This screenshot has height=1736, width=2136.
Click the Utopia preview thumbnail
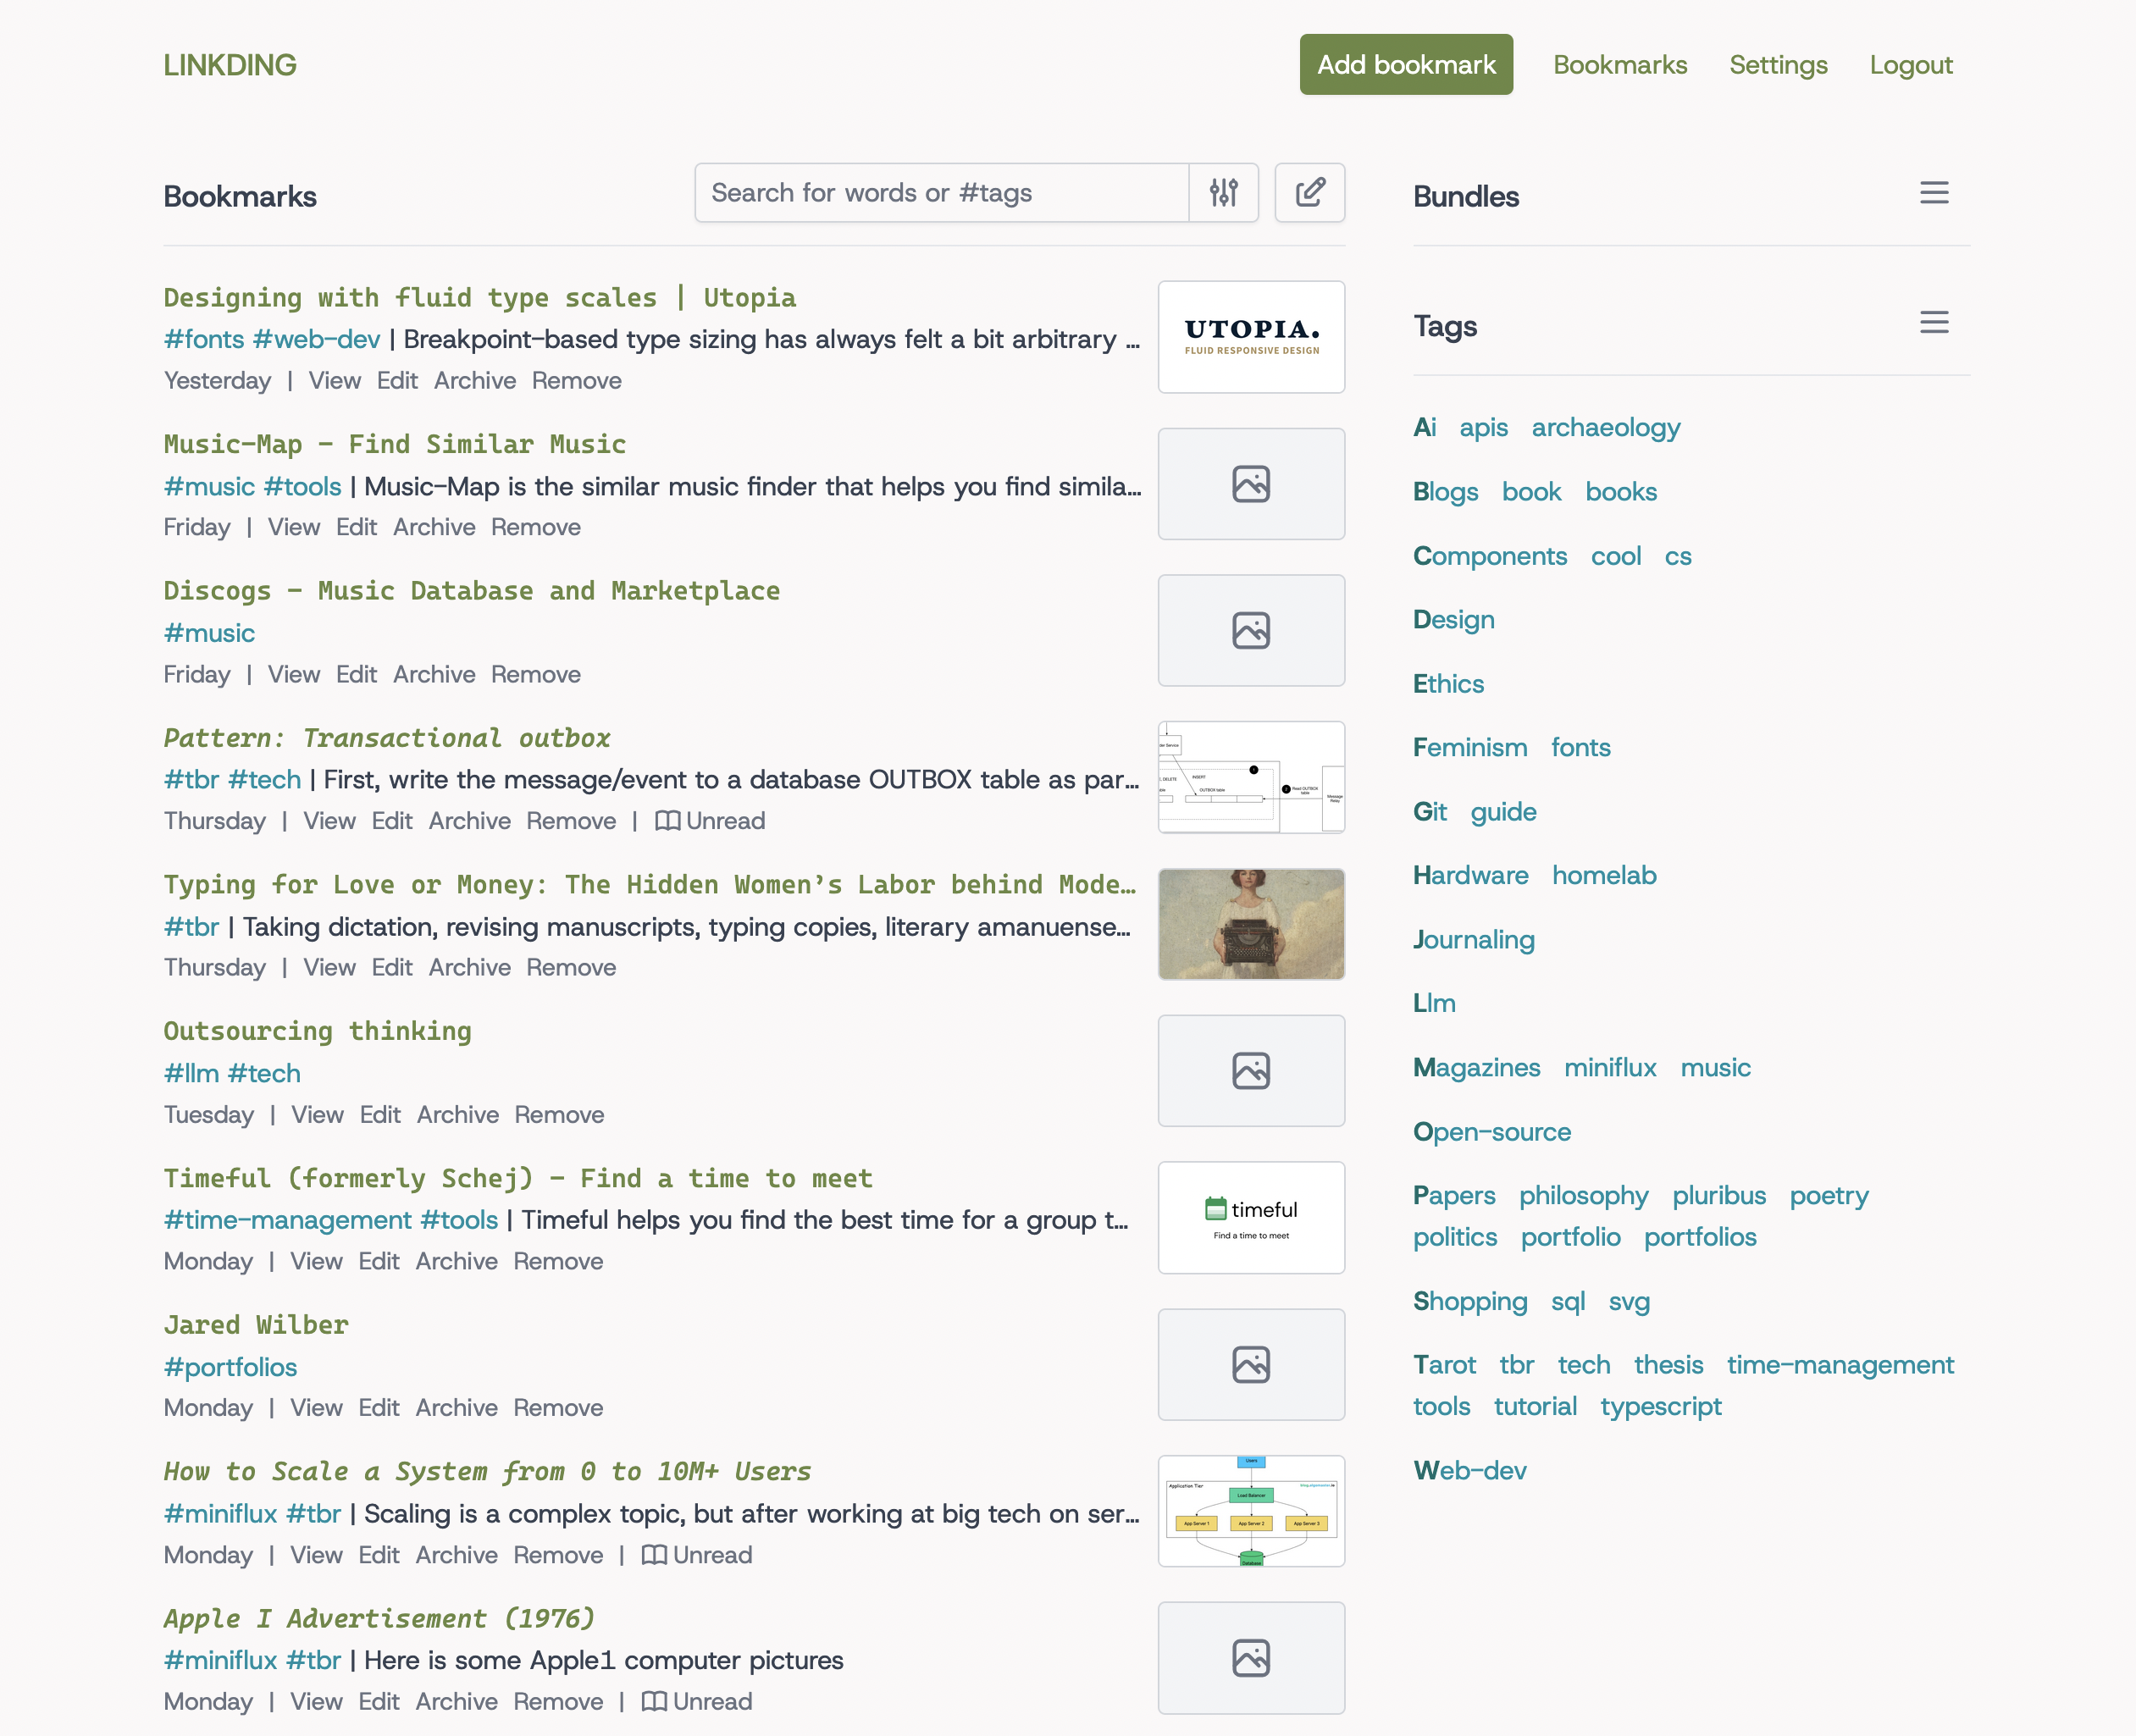[1250, 337]
